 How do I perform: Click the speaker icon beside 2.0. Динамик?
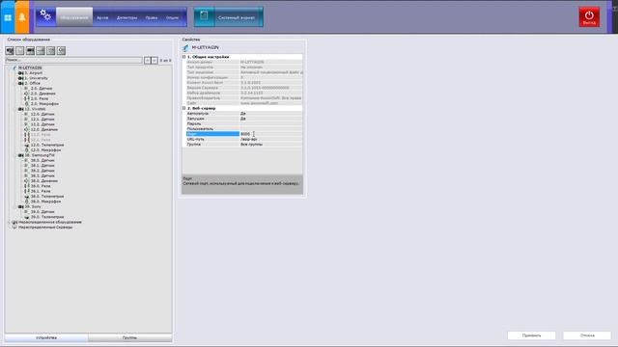click(x=27, y=93)
